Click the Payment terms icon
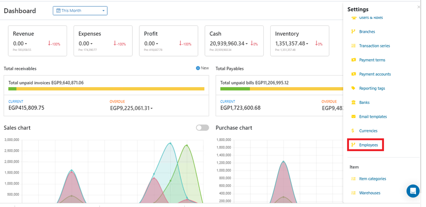 (353, 60)
